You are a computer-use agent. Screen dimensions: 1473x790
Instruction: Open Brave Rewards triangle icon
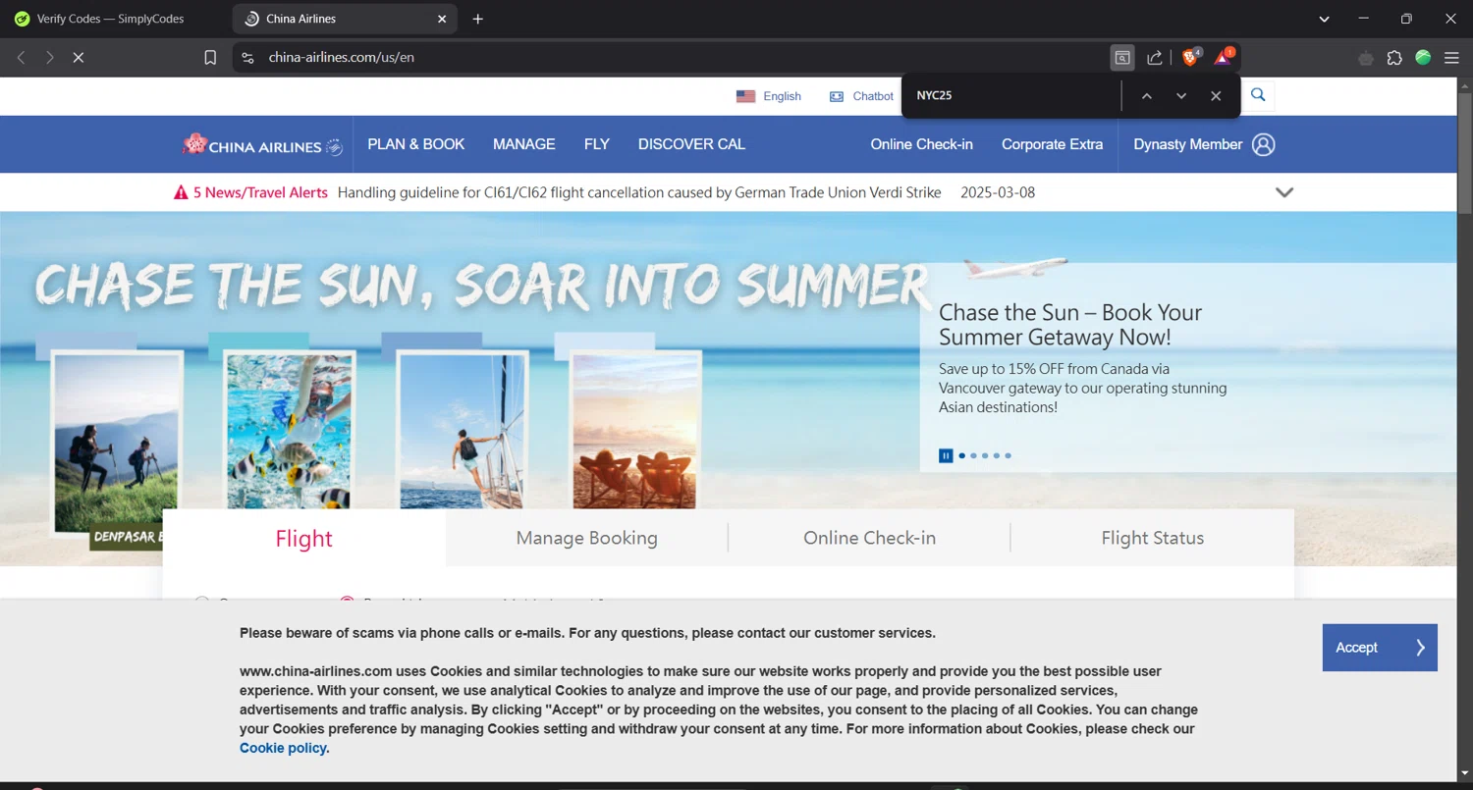click(x=1223, y=57)
